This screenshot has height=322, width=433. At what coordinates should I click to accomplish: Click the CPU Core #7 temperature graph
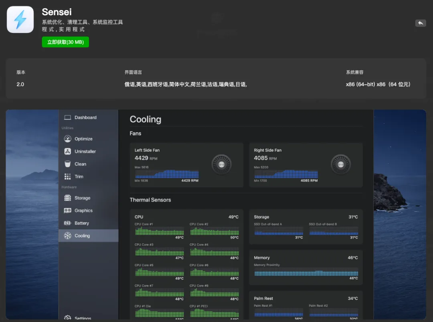click(159, 293)
